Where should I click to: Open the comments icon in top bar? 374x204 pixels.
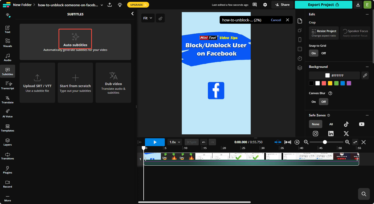click(x=255, y=5)
